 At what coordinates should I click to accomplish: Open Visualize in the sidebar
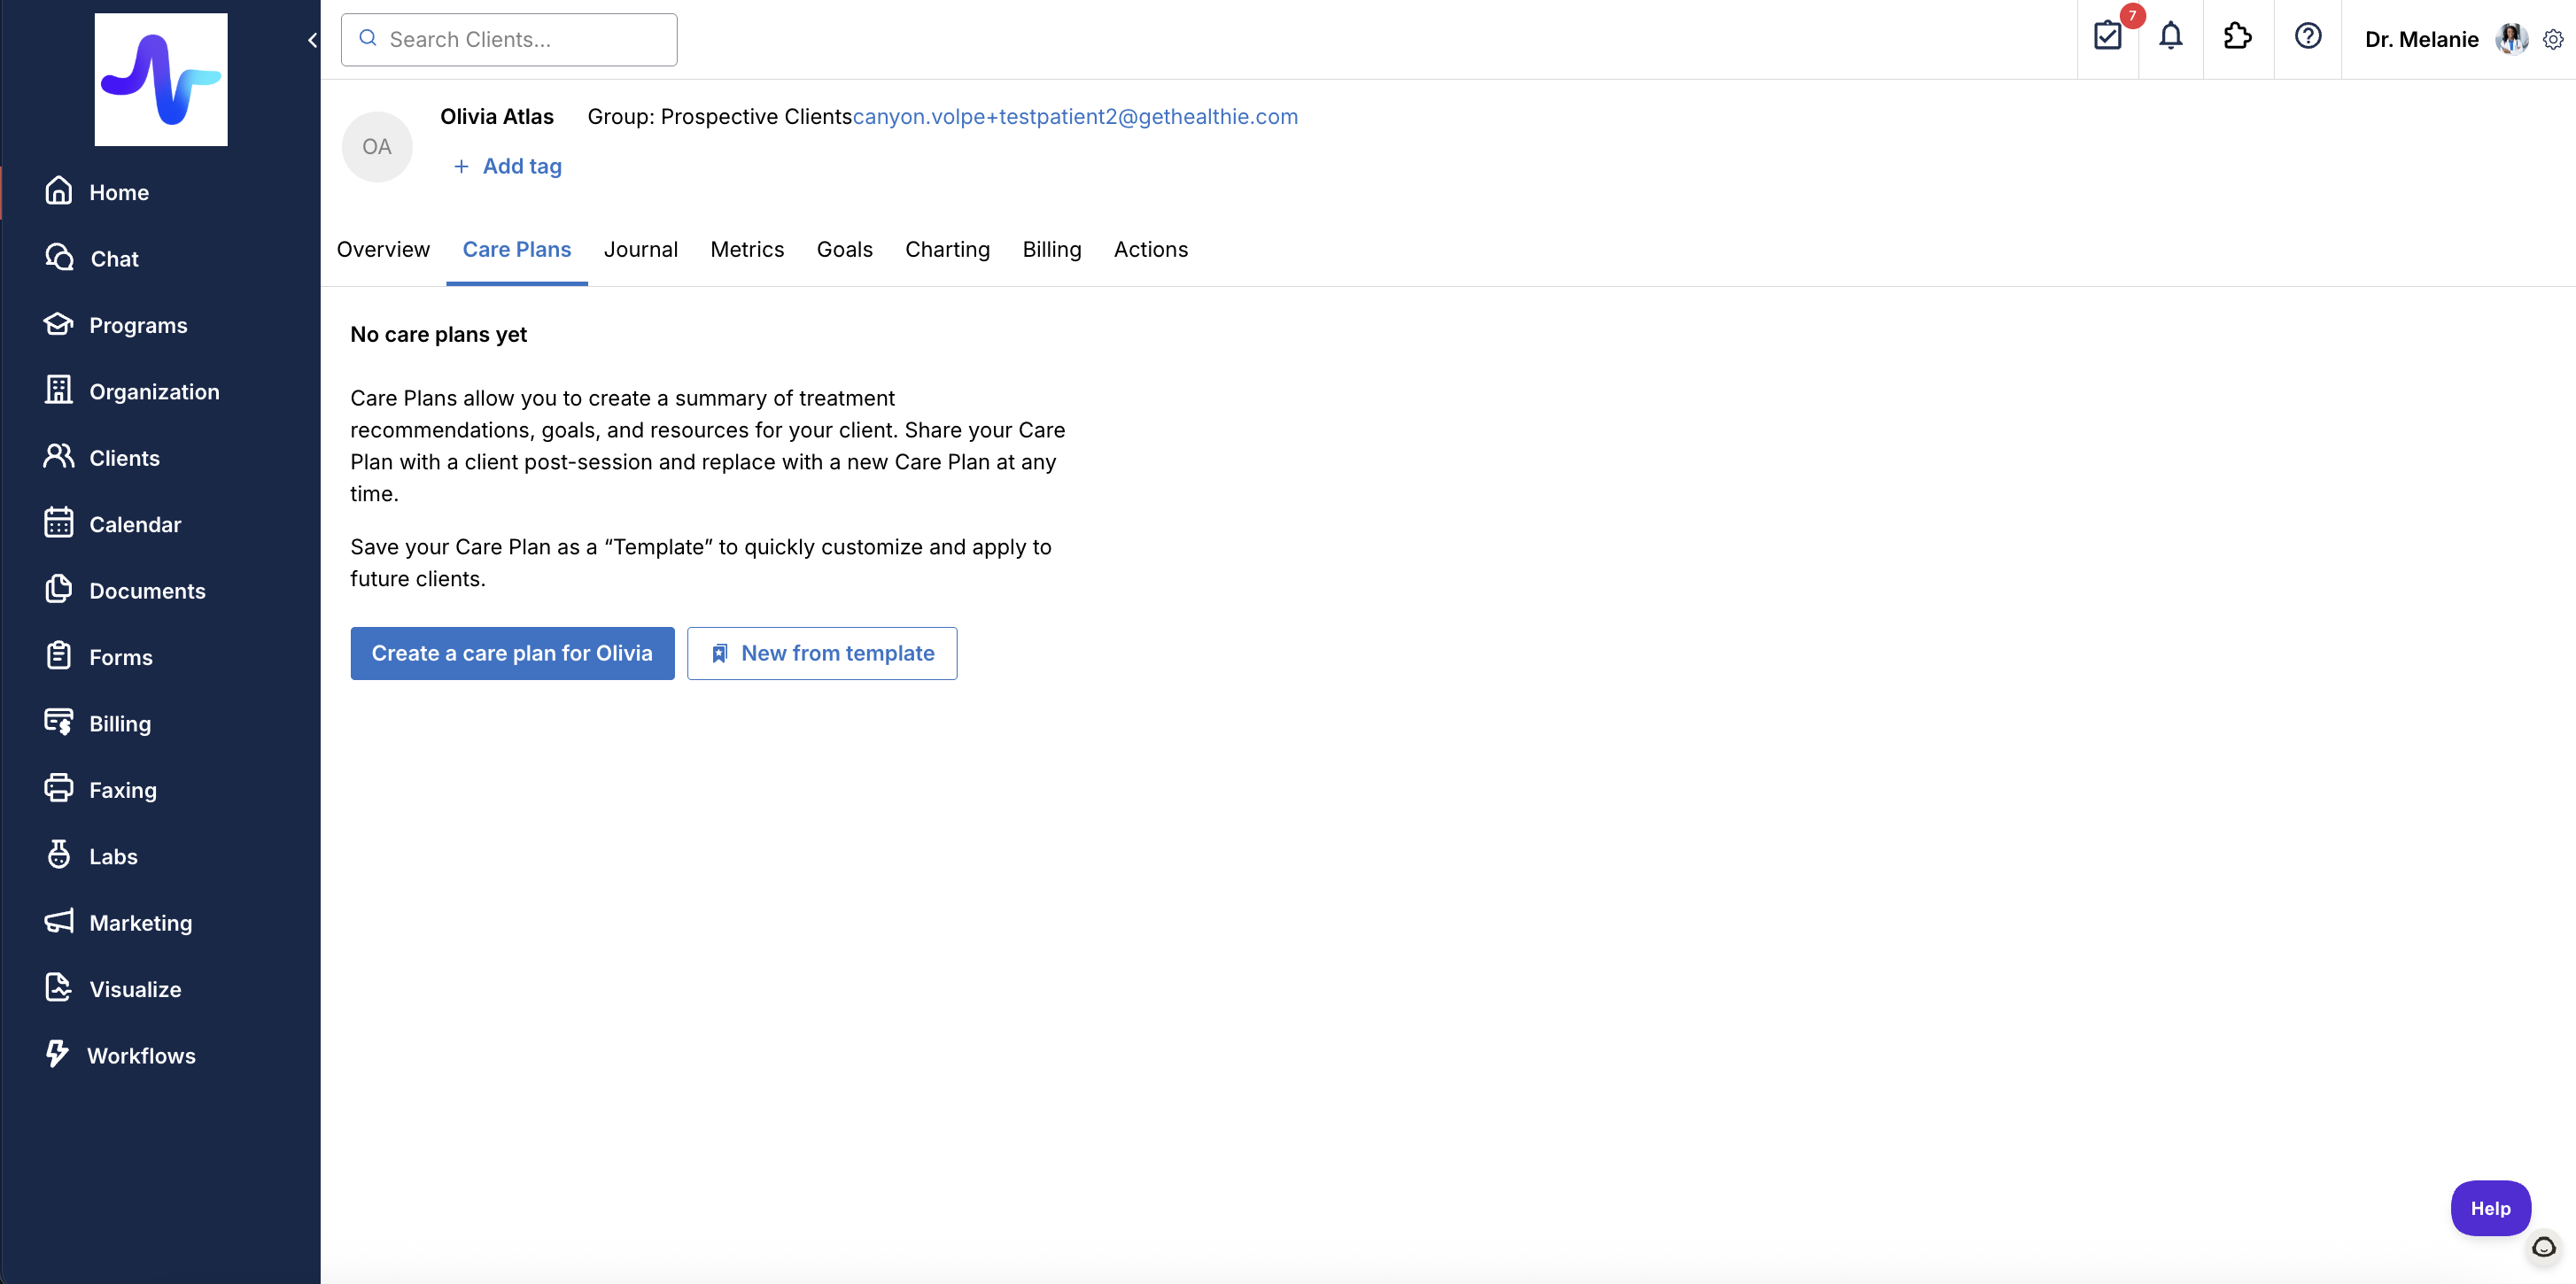pos(112,988)
